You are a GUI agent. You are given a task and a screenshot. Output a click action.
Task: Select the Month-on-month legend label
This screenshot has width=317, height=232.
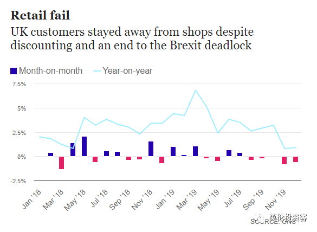pos(50,71)
